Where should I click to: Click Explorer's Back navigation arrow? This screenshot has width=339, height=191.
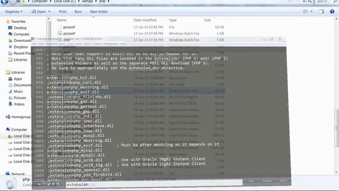[x=4, y=2]
